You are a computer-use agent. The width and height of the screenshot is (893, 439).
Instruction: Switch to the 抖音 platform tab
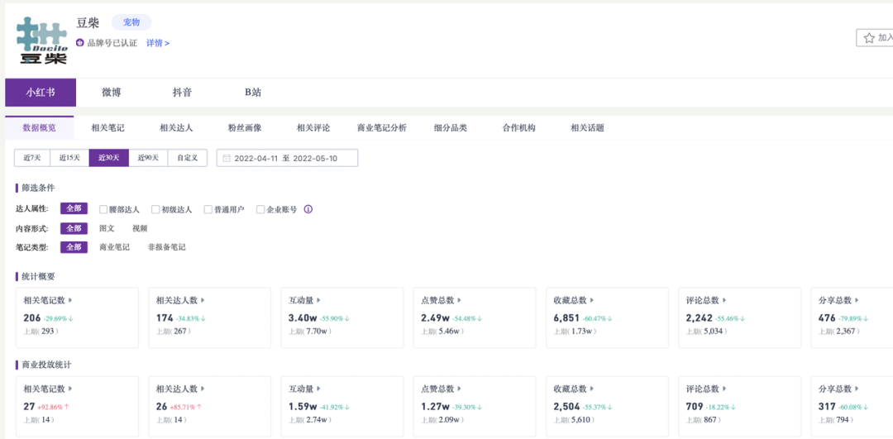pos(182,93)
